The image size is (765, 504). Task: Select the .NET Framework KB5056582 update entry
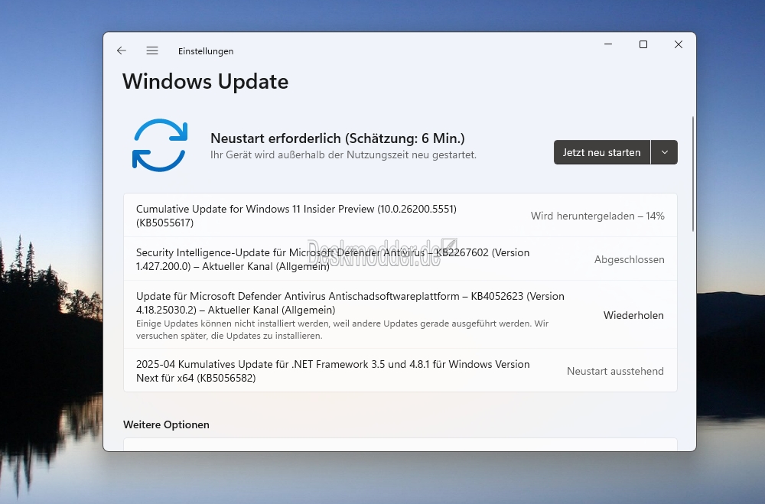click(x=400, y=370)
